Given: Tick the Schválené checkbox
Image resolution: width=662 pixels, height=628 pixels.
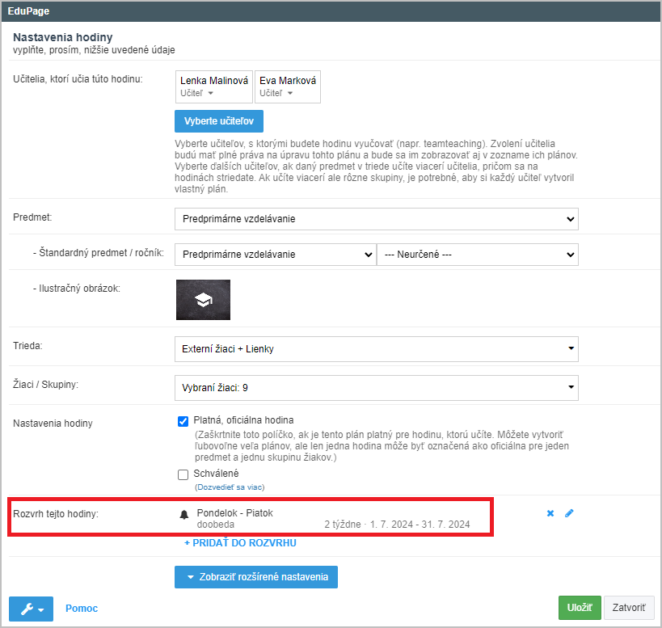Looking at the screenshot, I should (x=183, y=474).
